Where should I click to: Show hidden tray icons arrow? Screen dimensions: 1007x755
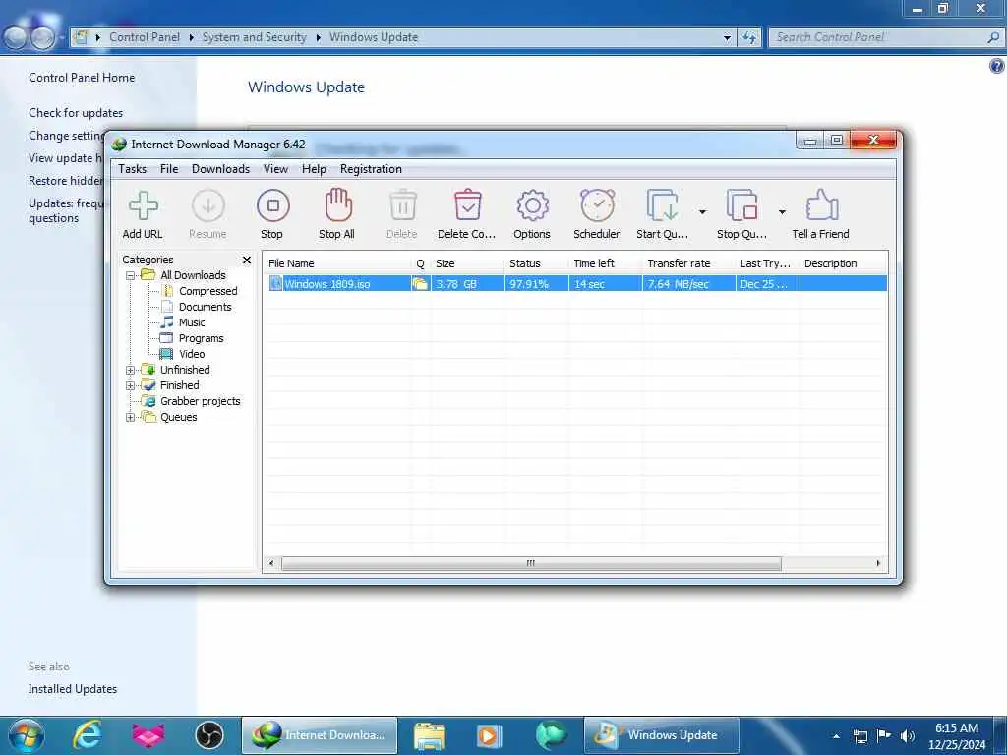tap(836, 736)
